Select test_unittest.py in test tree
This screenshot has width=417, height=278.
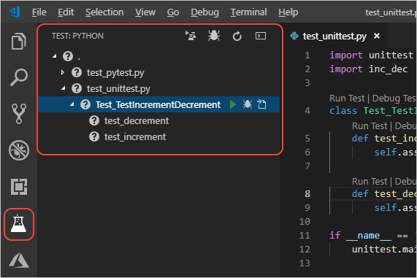[x=118, y=88]
